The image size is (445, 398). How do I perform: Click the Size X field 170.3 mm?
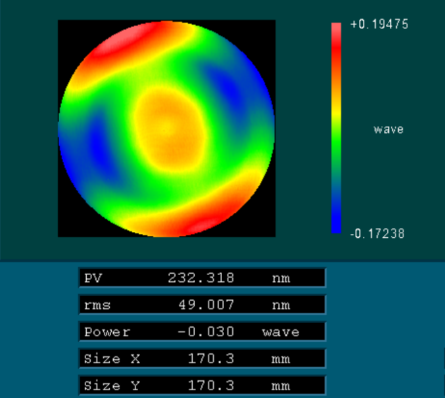(x=202, y=359)
